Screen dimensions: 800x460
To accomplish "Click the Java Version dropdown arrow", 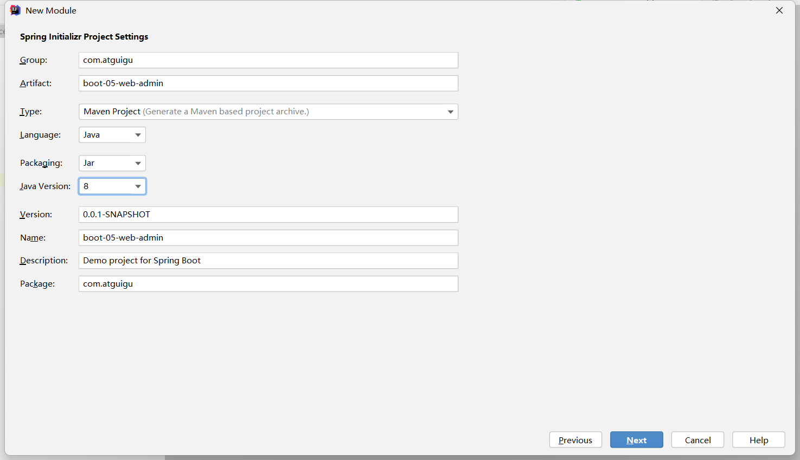I will (x=138, y=186).
